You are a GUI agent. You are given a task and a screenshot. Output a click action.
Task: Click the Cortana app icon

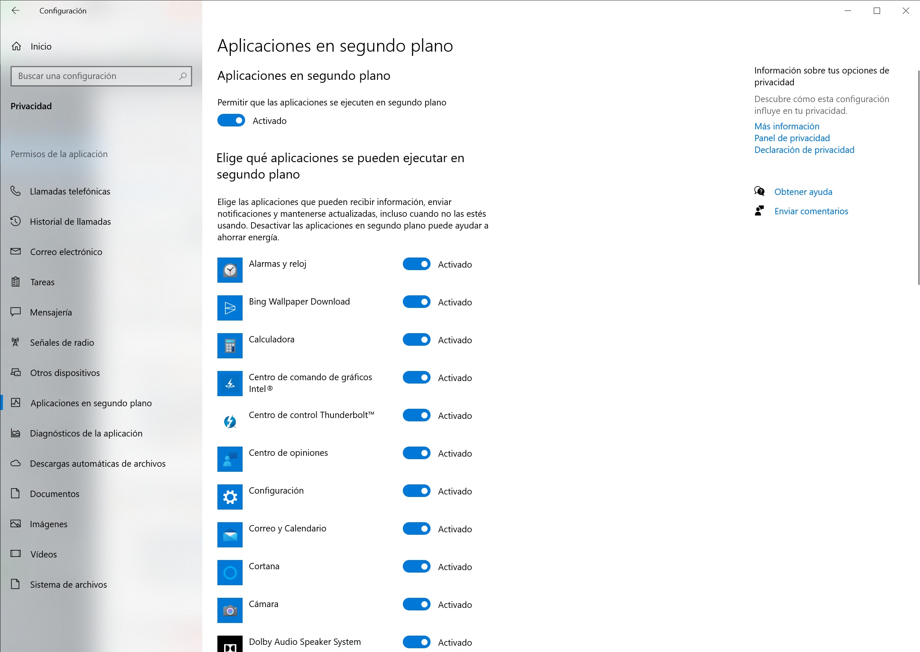point(230,573)
